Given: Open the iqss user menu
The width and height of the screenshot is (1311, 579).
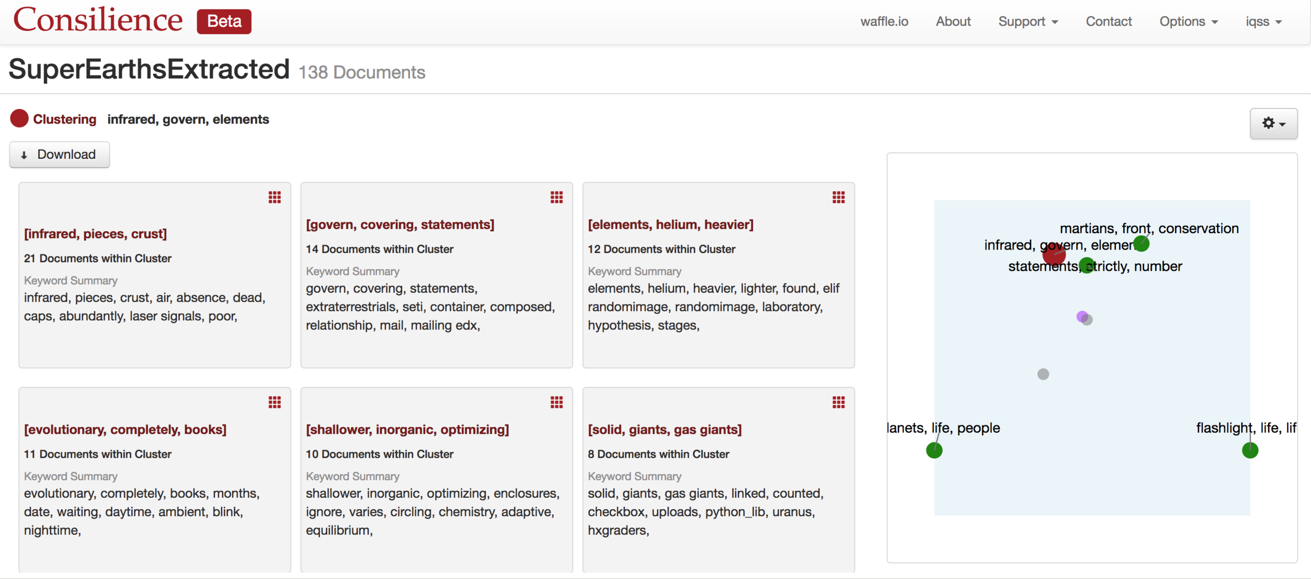Looking at the screenshot, I should click(1263, 21).
